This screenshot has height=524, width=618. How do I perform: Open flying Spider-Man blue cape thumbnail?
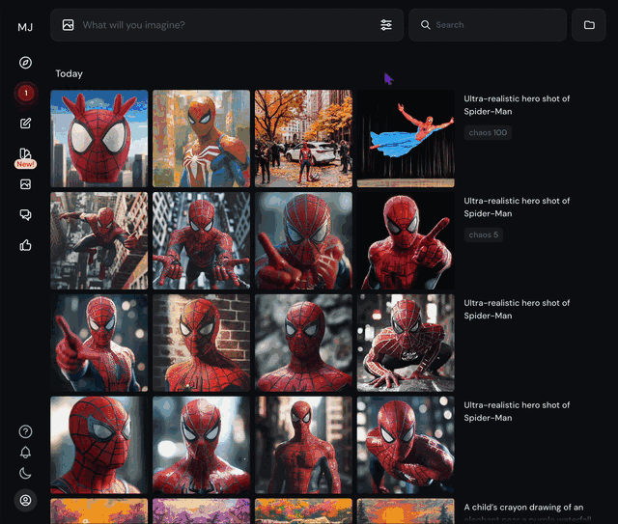point(406,138)
